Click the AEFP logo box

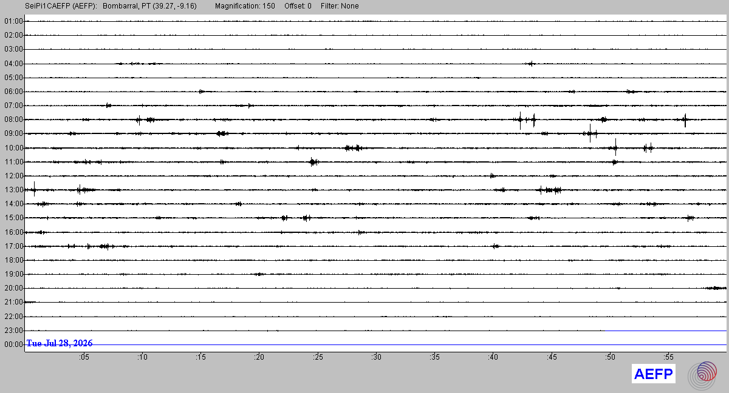tap(654, 374)
